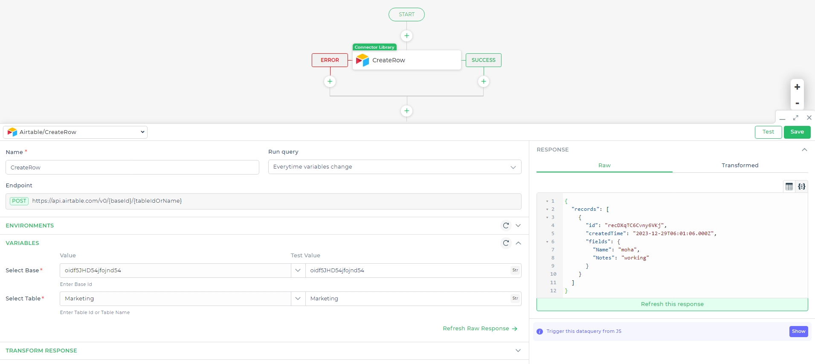
Task: Click the Str type badge for Select Base
Action: click(x=515, y=270)
